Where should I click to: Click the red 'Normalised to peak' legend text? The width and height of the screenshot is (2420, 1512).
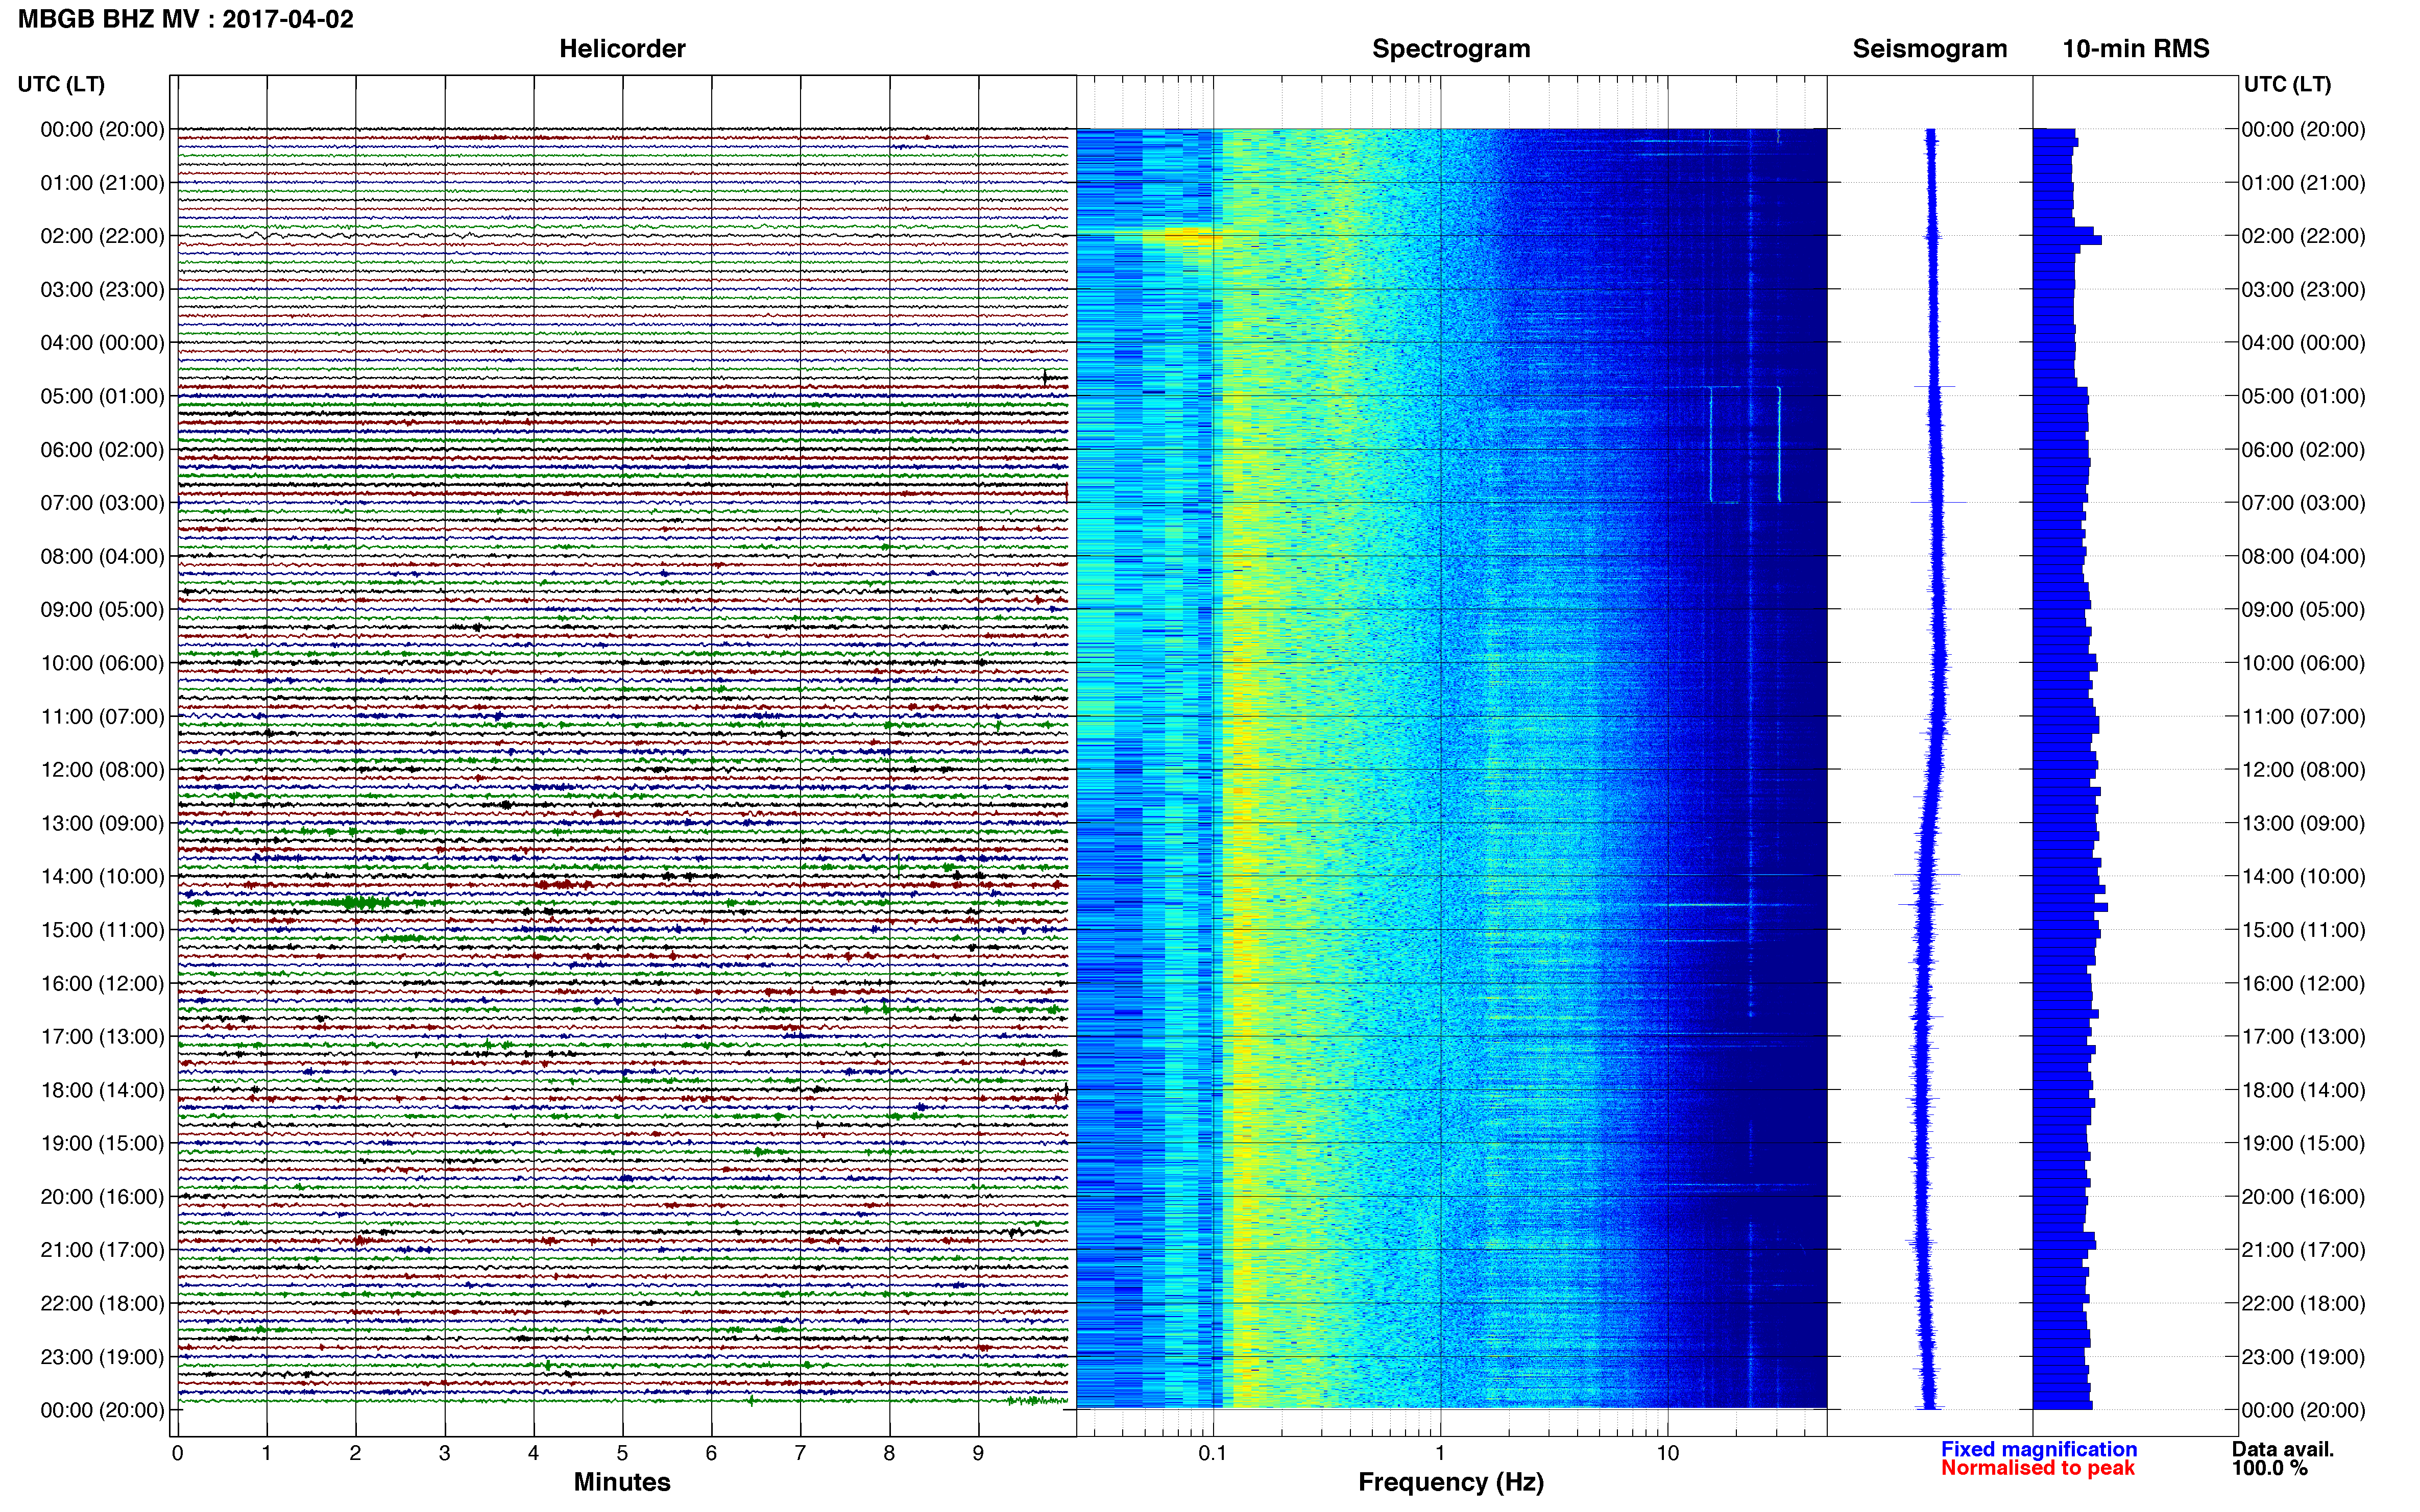pos(2038,1468)
